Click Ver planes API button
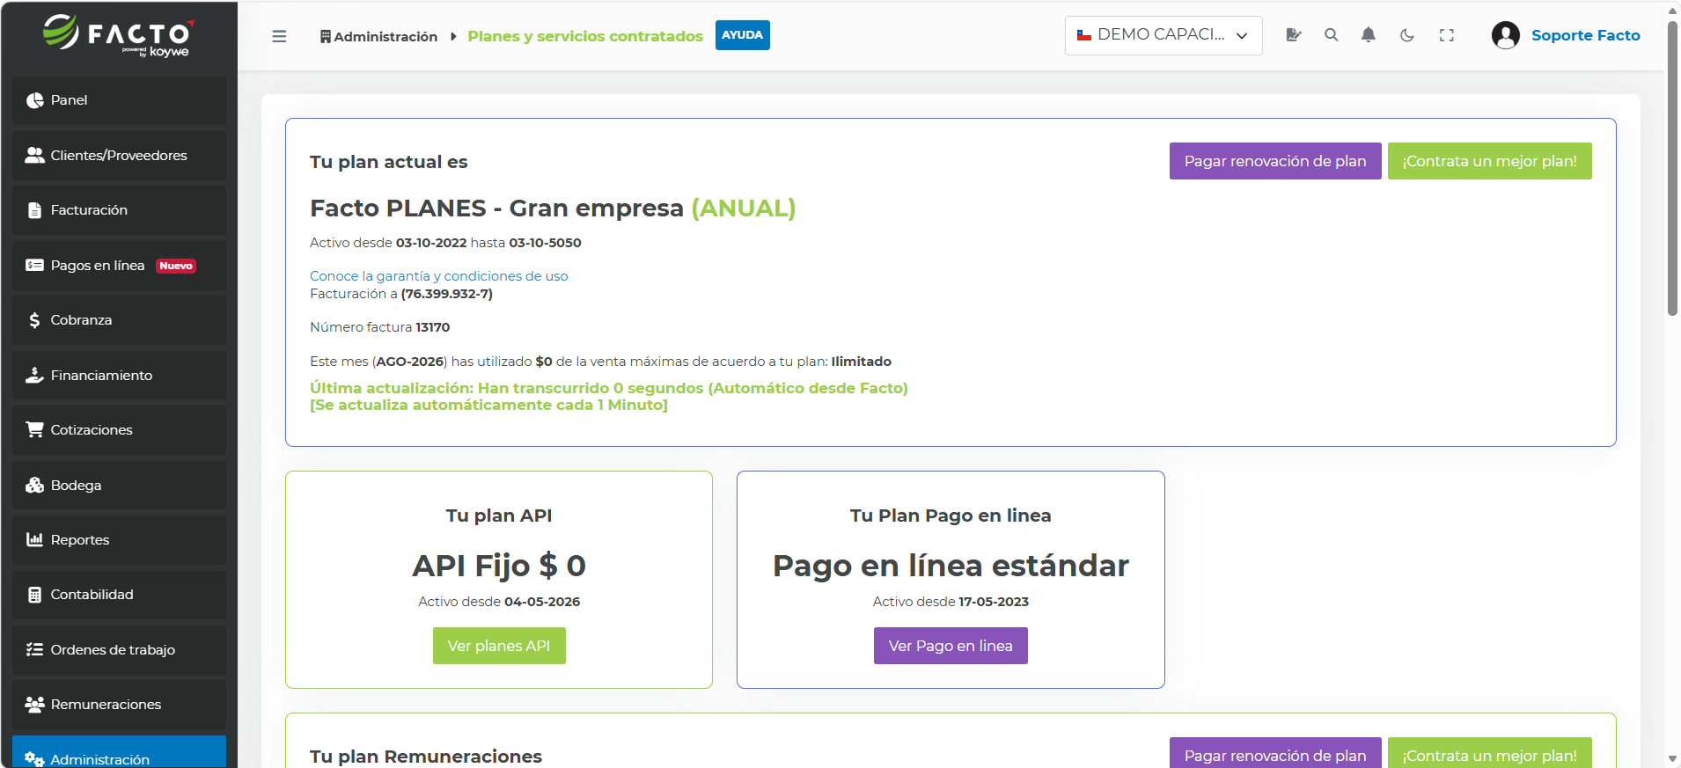The image size is (1681, 768). pyautogui.click(x=499, y=646)
